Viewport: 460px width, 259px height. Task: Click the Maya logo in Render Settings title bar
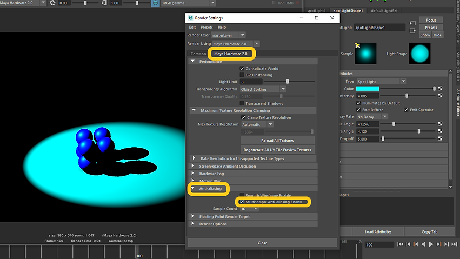pos(190,18)
